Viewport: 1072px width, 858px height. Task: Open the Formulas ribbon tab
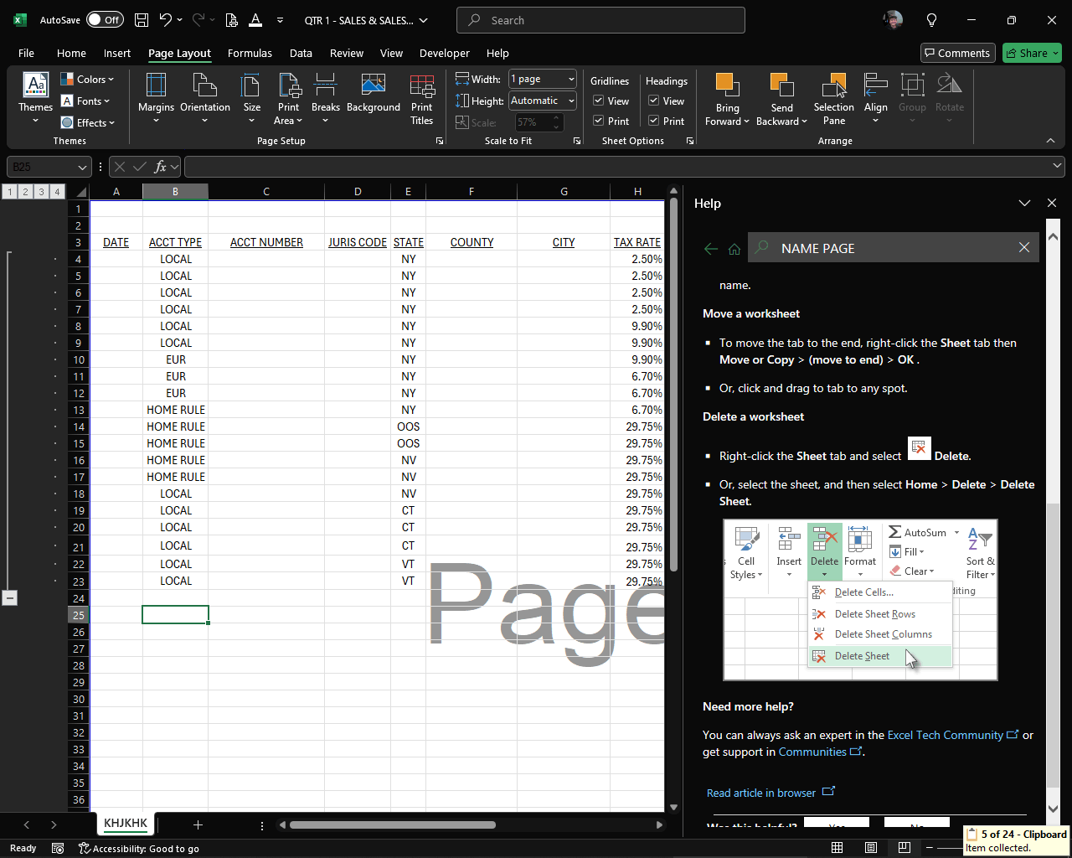pyautogui.click(x=250, y=53)
